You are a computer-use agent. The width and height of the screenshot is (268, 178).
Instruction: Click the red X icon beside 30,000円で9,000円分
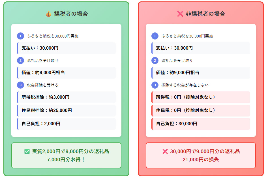click(x=165, y=152)
